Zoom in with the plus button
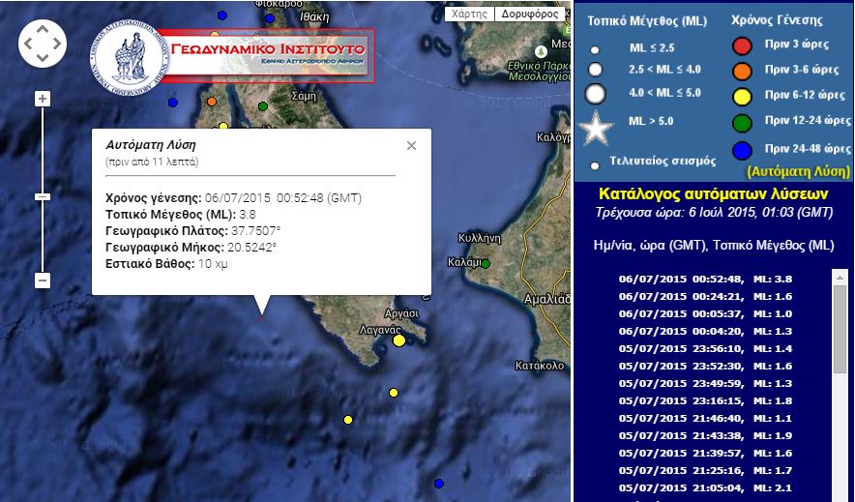 (43, 99)
